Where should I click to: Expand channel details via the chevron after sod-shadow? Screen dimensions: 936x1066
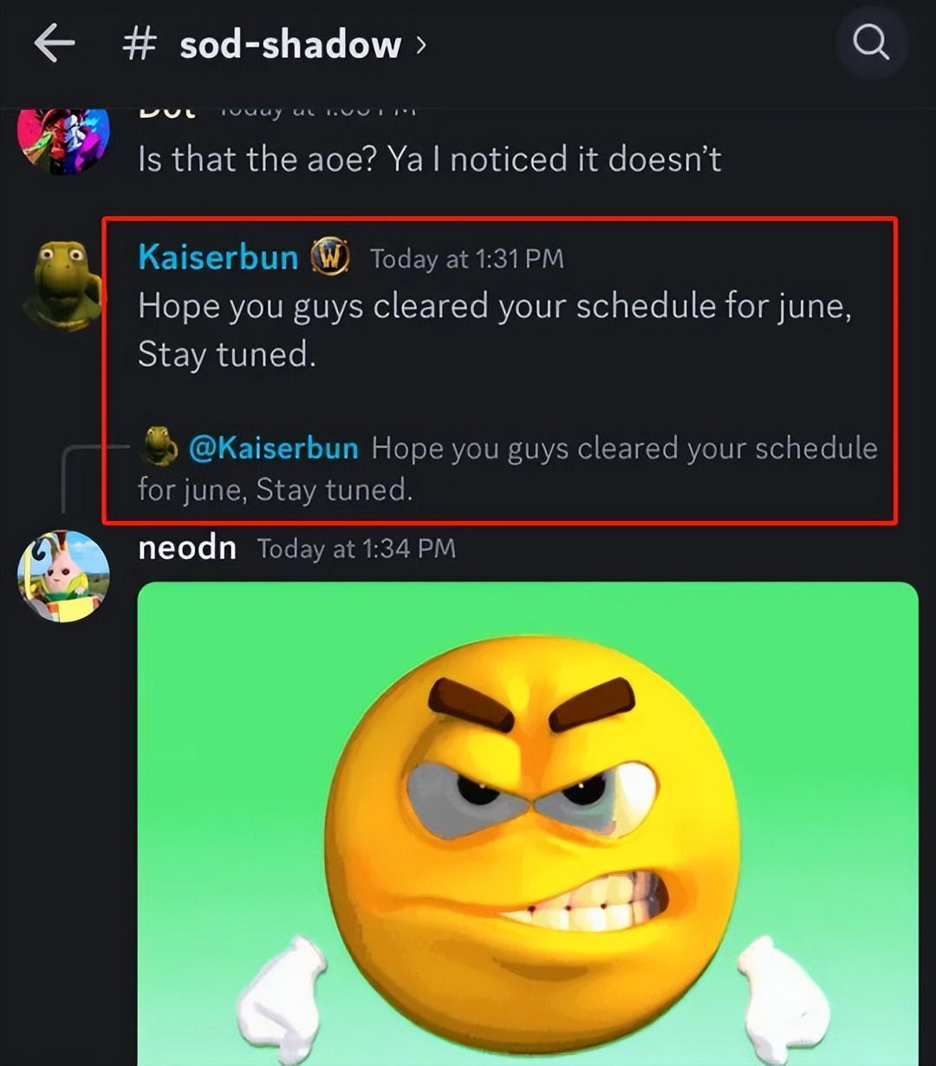click(421, 43)
